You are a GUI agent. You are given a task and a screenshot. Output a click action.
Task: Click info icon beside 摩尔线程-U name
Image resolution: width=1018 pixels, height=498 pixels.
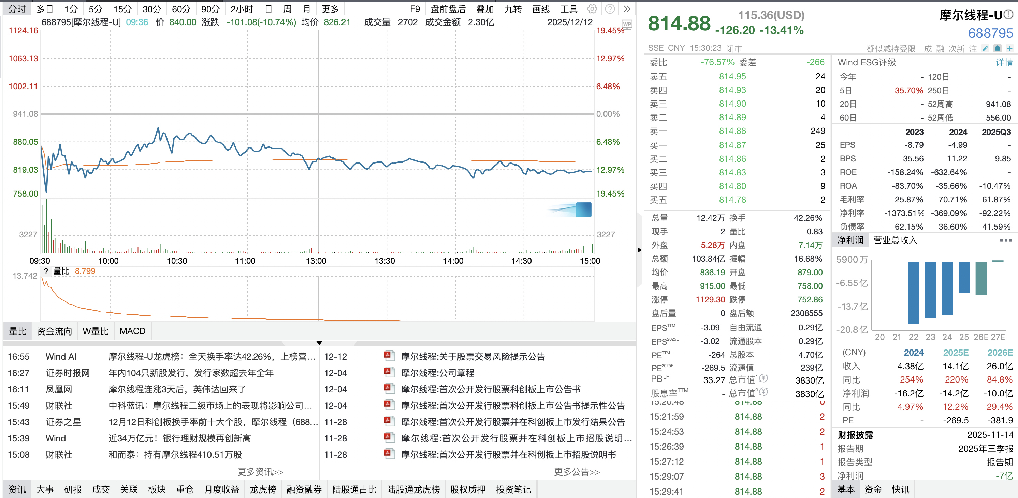click(1008, 15)
